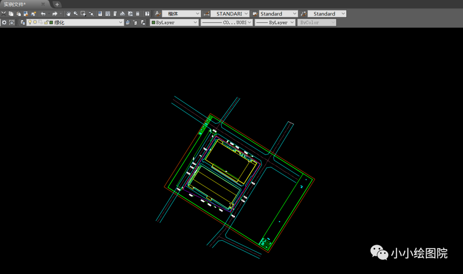Click the Copy icon in the toolbar
463x274 pixels.
click(11, 14)
